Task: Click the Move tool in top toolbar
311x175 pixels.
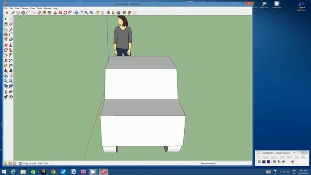Action: [x=60, y=13]
